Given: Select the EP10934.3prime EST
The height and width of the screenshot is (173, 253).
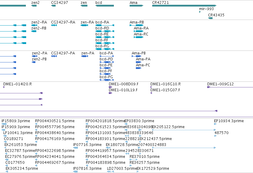Looking at the screenshot, I should click(215, 124).
